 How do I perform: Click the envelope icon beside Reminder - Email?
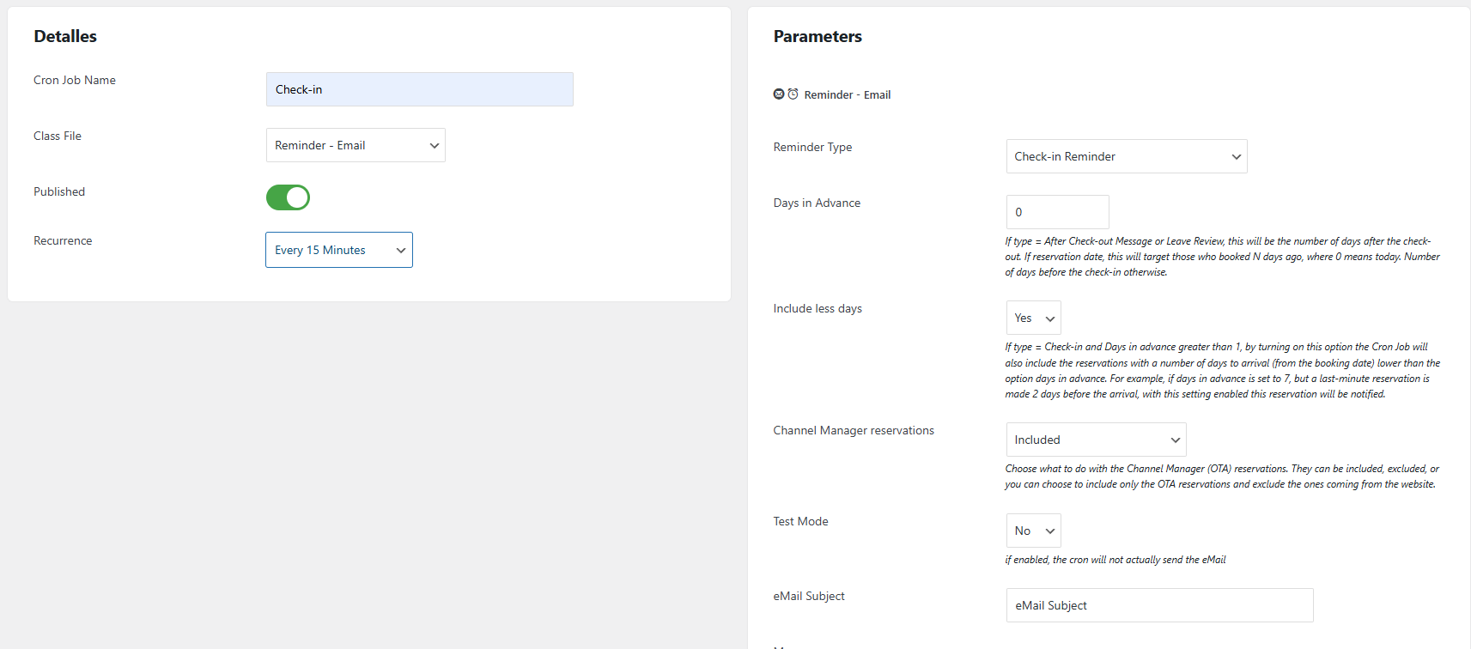pos(779,94)
